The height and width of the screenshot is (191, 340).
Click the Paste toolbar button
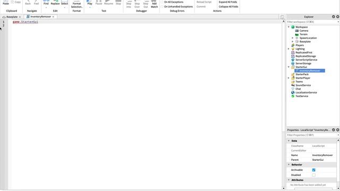(x=6, y=3)
